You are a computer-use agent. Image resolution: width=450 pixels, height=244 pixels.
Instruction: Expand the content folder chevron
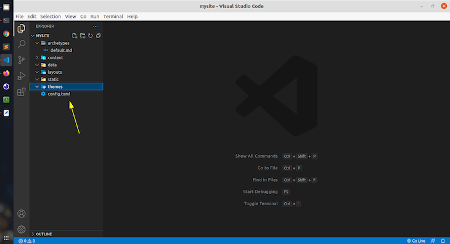pyautogui.click(x=37, y=58)
